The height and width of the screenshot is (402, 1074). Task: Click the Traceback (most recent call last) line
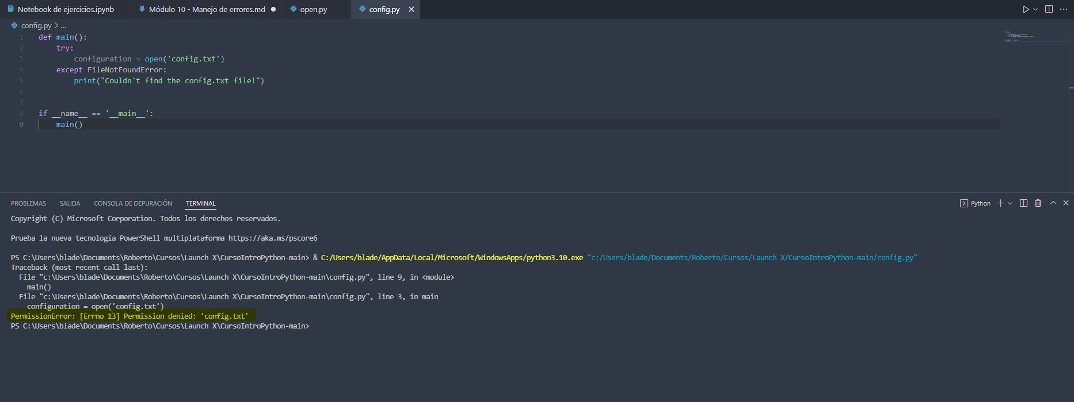point(79,268)
